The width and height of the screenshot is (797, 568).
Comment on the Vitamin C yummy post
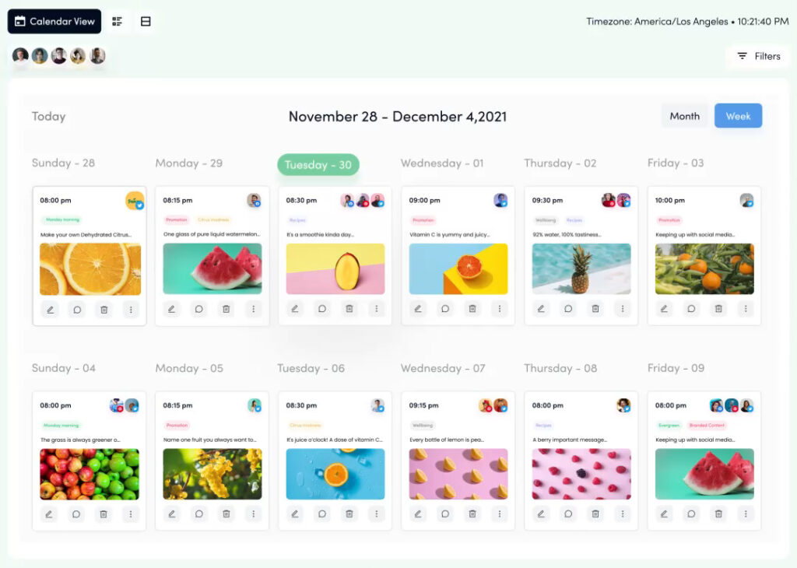(x=445, y=308)
